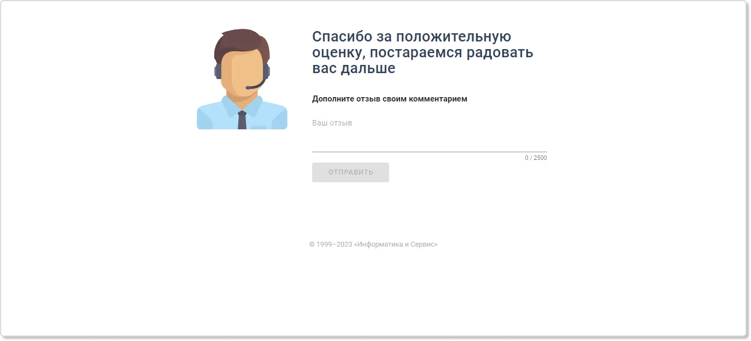Click the support operator avatar image
The image size is (751, 341).
coord(242,79)
